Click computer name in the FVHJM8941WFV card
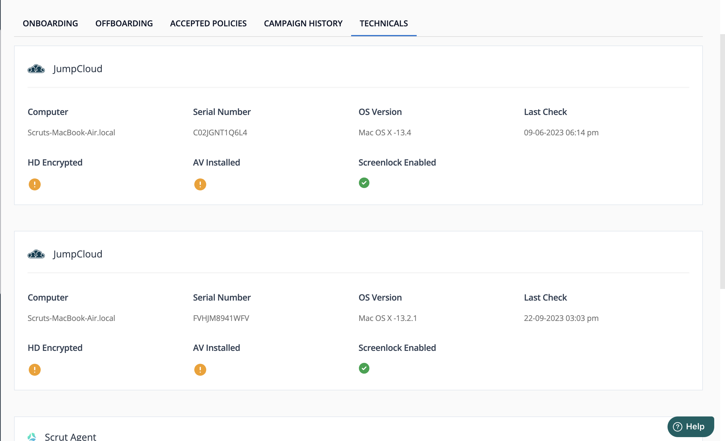Viewport: 725px width, 441px height. tap(71, 318)
